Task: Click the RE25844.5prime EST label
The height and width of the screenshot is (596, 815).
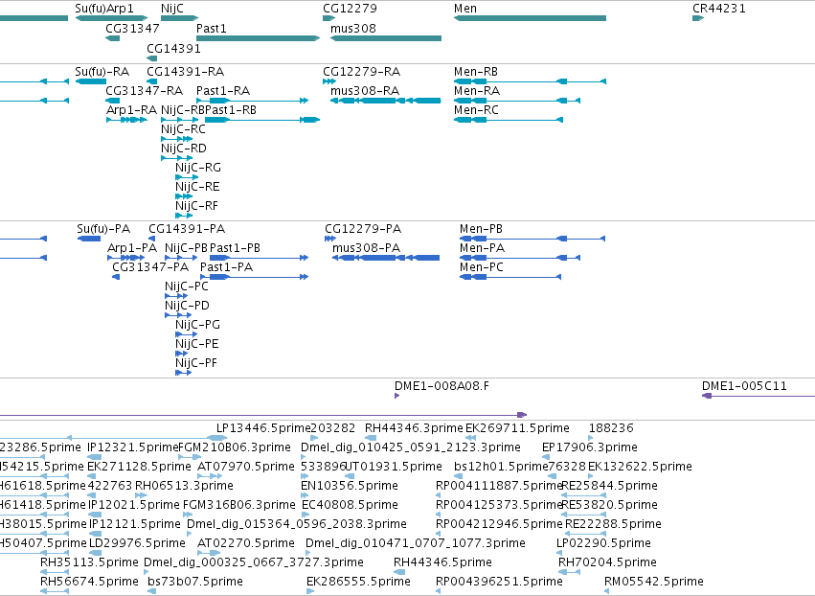Action: point(610,486)
